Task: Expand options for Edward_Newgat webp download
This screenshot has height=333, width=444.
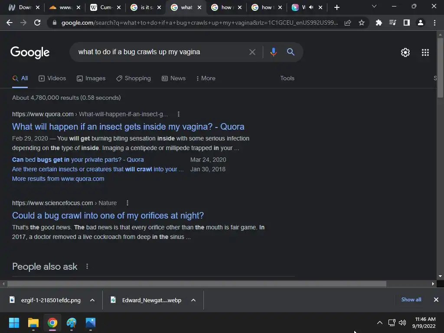Action: [193, 300]
